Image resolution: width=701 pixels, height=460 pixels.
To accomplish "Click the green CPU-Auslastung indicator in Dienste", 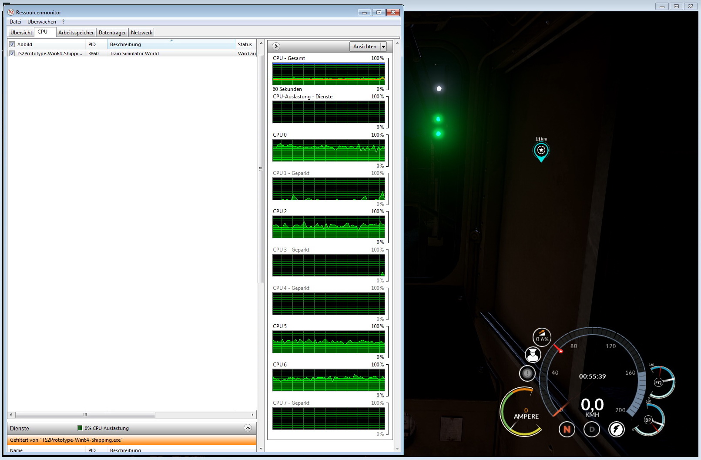I will [80, 428].
